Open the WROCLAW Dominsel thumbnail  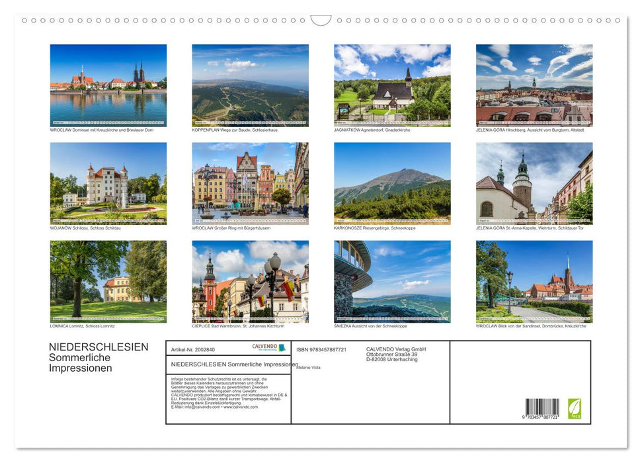click(x=108, y=85)
